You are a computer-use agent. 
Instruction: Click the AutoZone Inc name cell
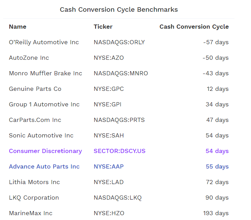(29, 58)
